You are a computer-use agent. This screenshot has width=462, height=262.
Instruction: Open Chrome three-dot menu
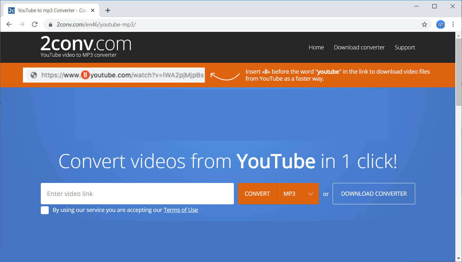pos(453,25)
